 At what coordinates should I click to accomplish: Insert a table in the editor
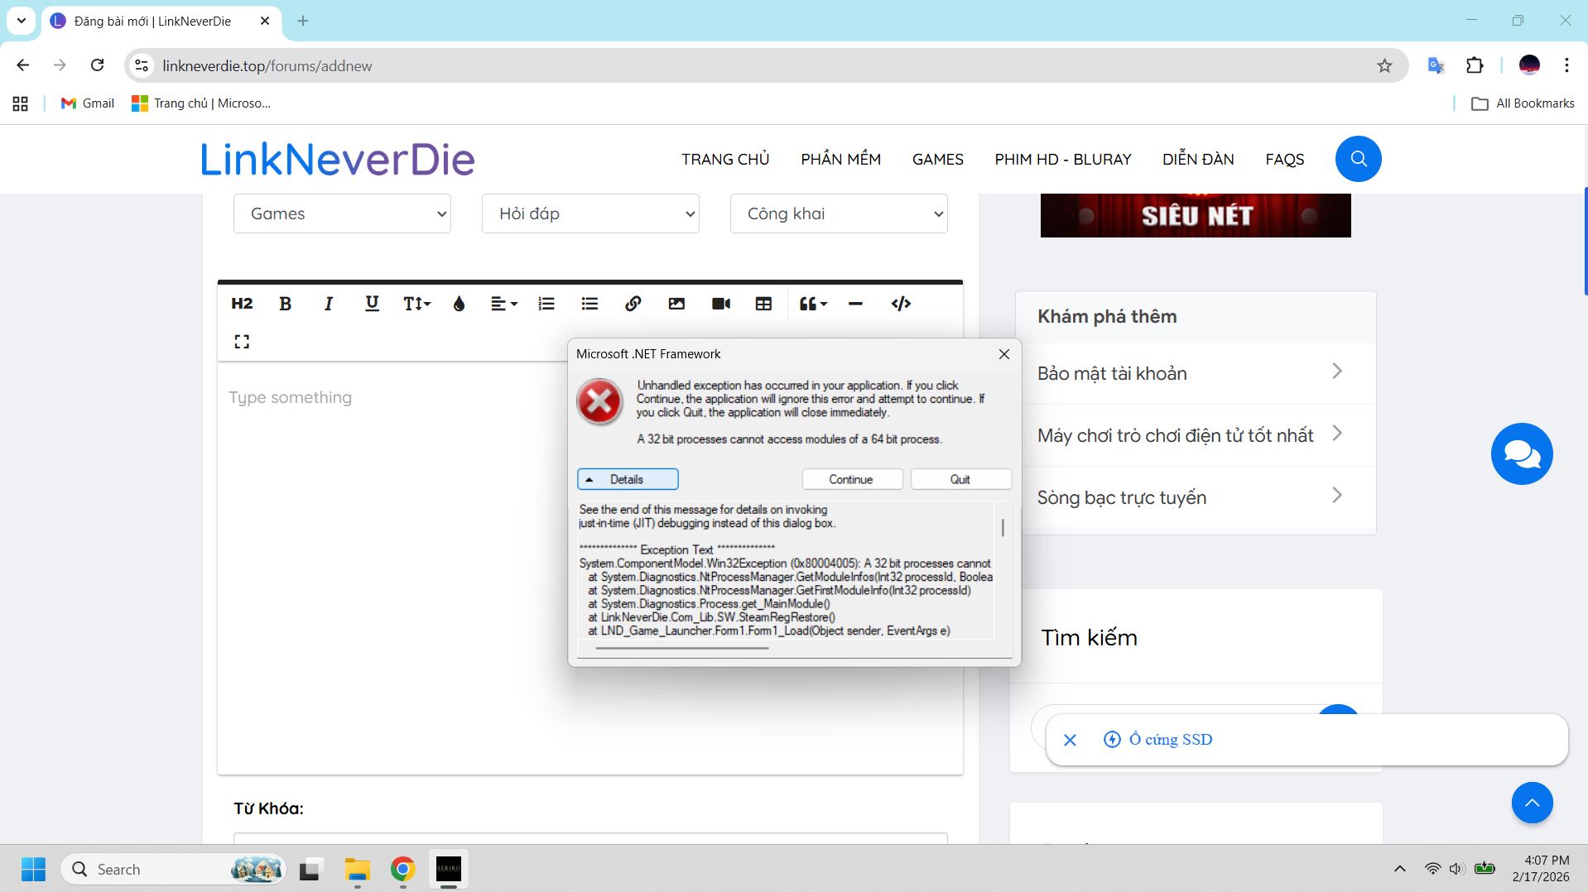(763, 304)
